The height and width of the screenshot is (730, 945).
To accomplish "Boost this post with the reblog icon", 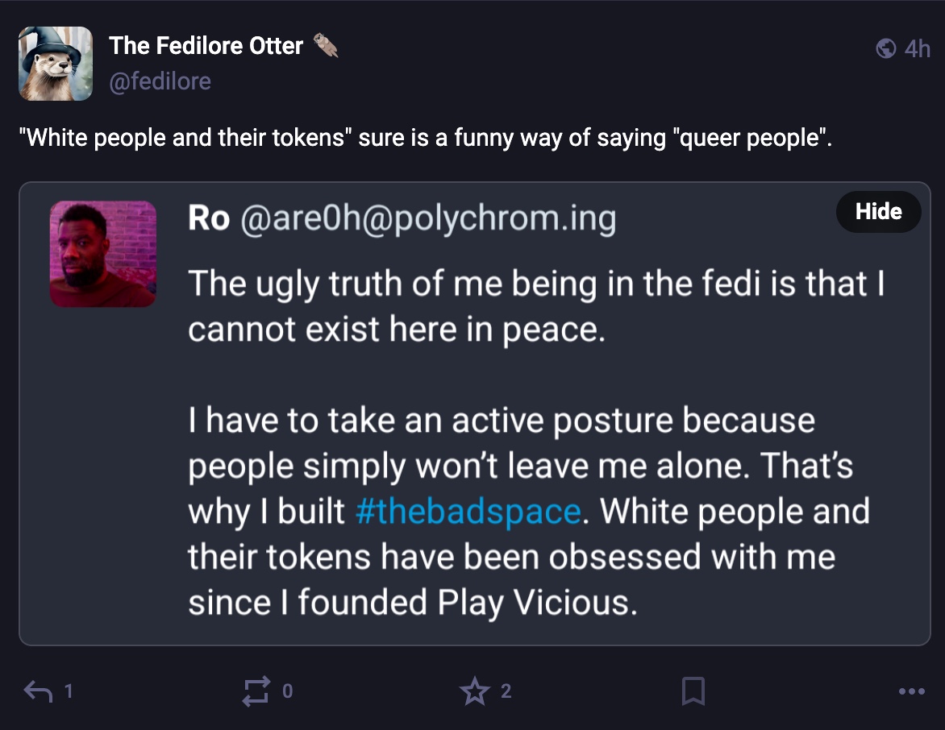I will pyautogui.click(x=257, y=691).
